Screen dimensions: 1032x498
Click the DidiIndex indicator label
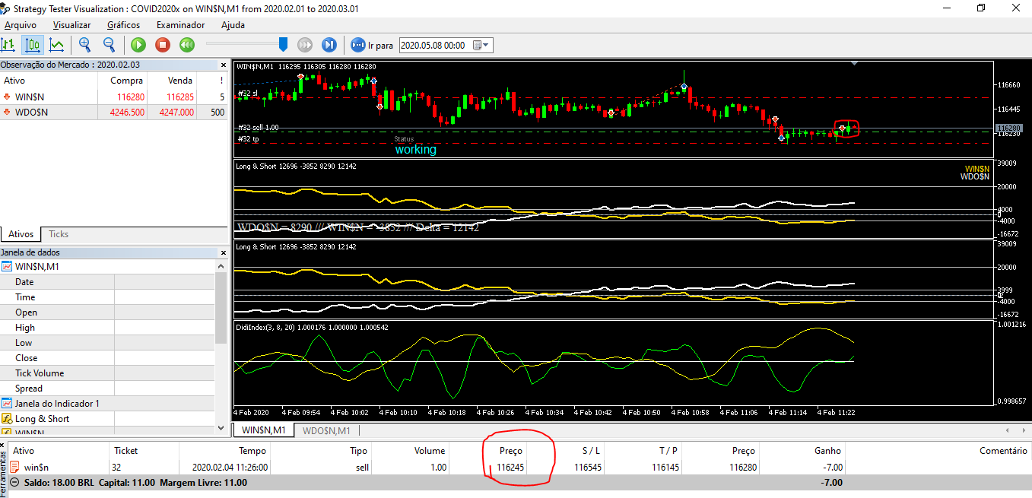[312, 327]
